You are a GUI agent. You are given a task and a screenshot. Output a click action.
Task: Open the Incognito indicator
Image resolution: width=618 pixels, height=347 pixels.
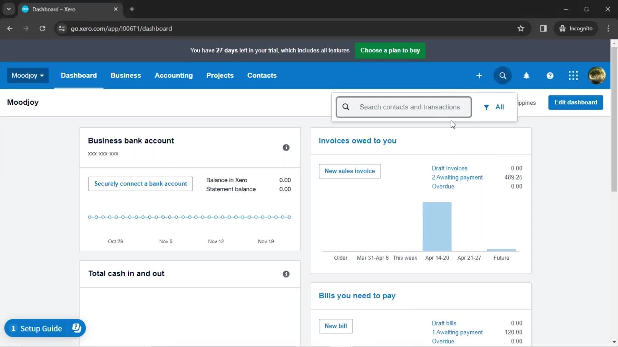pyautogui.click(x=576, y=29)
